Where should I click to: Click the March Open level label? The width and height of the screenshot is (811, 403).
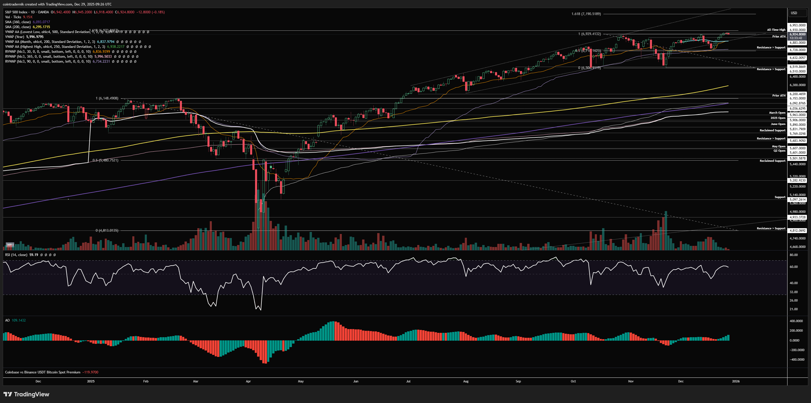[x=777, y=112]
